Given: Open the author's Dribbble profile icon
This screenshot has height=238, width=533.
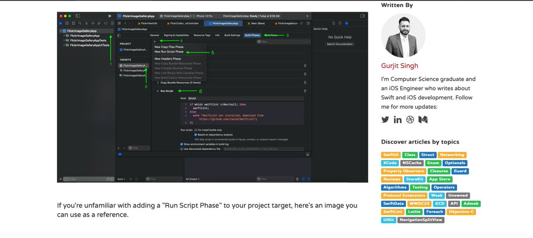Looking at the screenshot, I should click(x=410, y=120).
